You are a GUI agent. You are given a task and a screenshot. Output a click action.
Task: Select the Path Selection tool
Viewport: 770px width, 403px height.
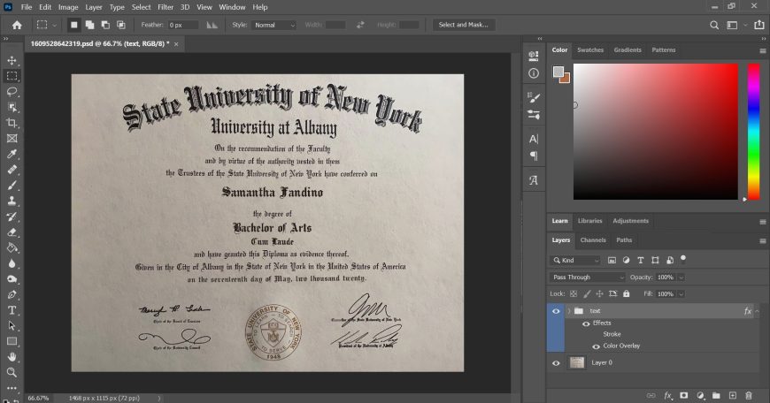(x=12, y=326)
